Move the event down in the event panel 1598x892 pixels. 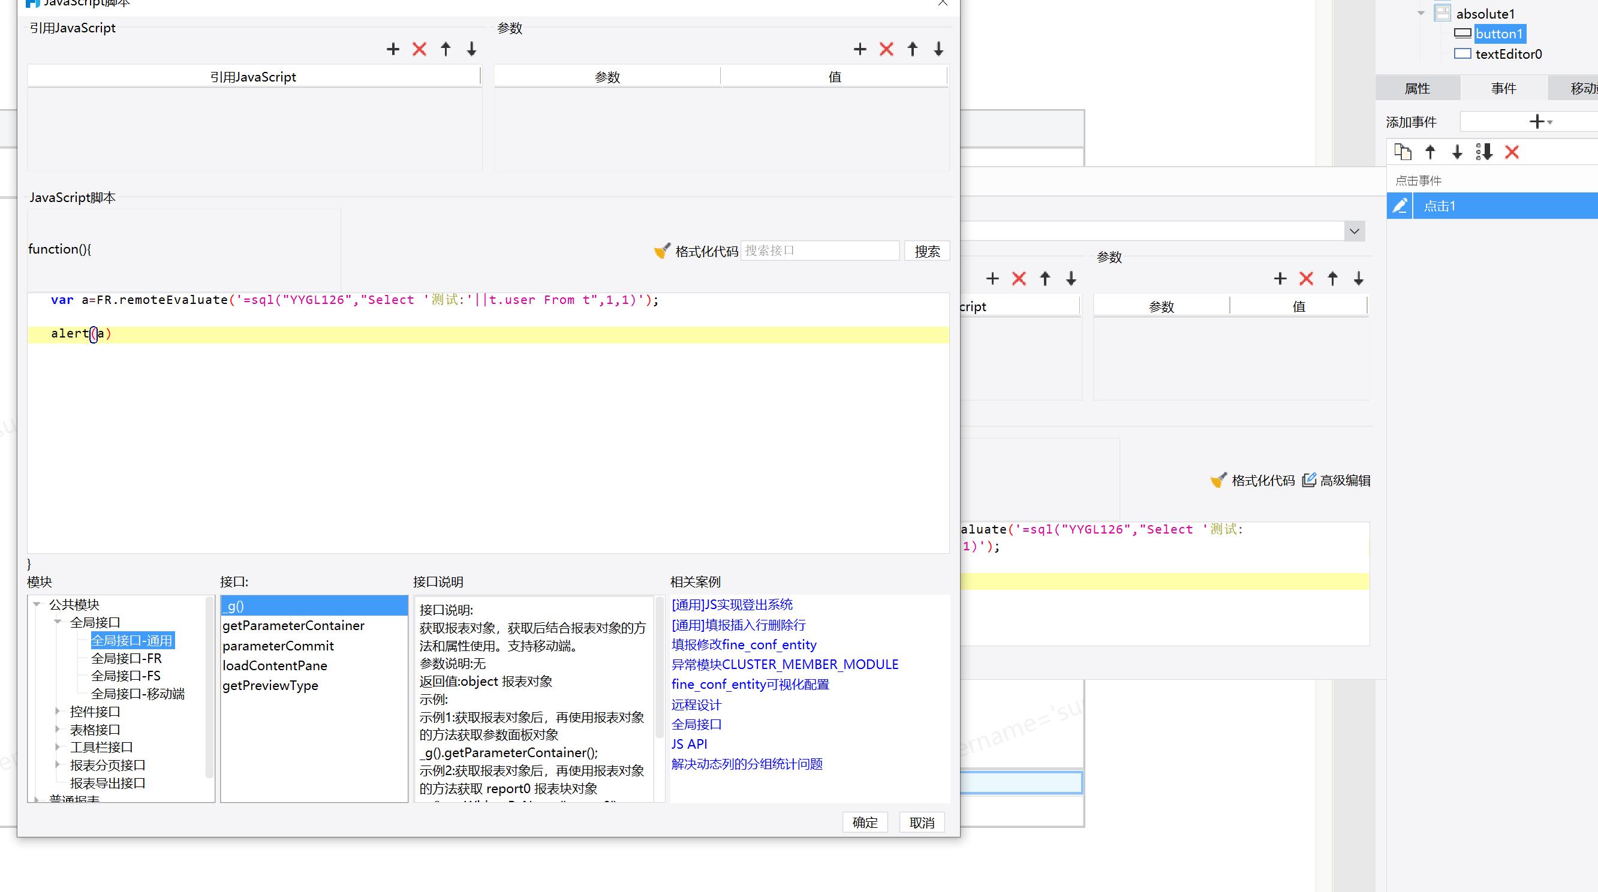click(1457, 152)
